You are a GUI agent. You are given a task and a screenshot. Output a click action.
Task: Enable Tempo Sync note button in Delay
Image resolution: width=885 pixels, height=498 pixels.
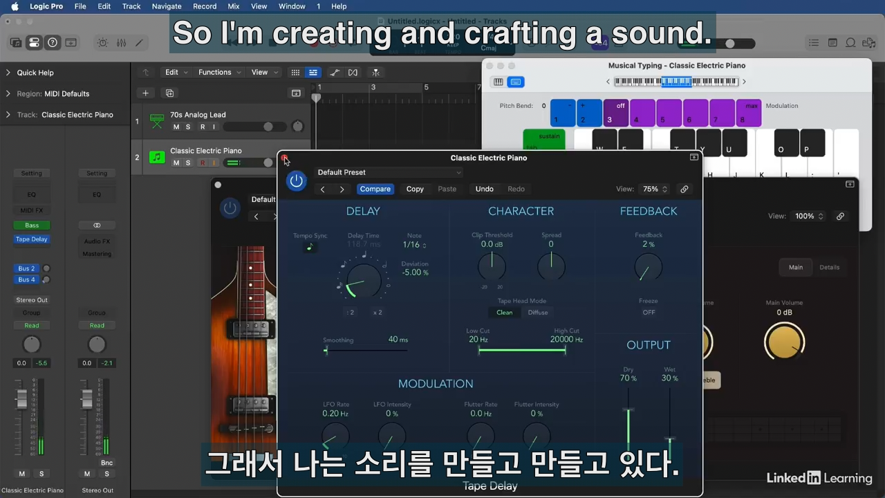310,246
